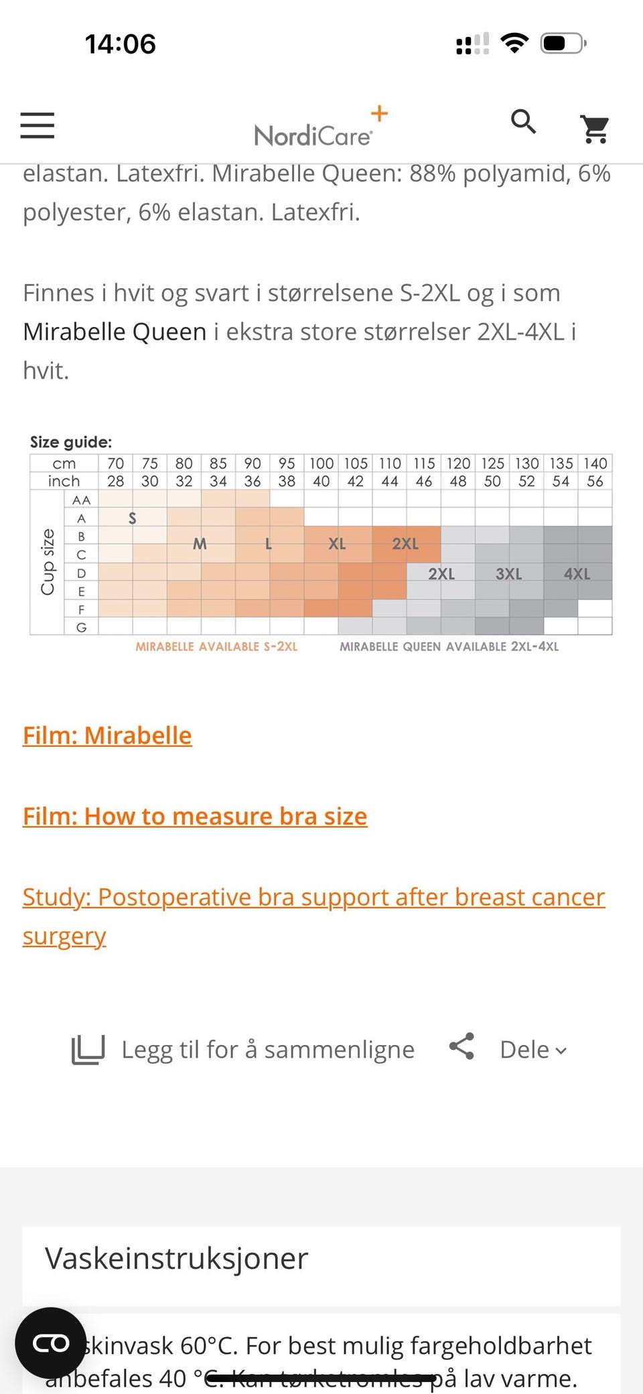The width and height of the screenshot is (643, 1394).
Task: Tap the battery indicator in status bar
Action: tap(563, 44)
